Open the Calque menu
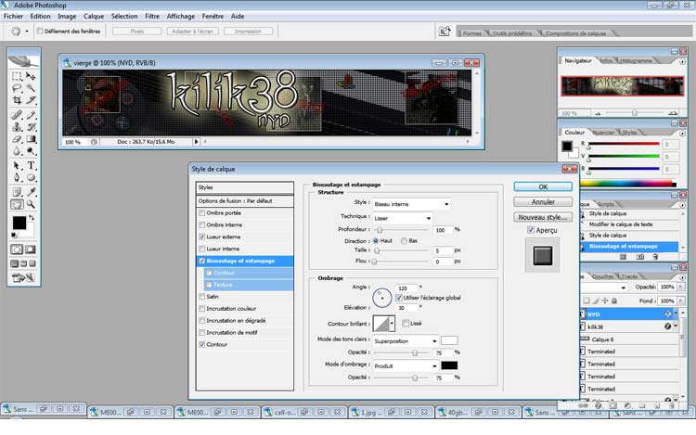Image resolution: width=696 pixels, height=435 pixels. point(94,16)
